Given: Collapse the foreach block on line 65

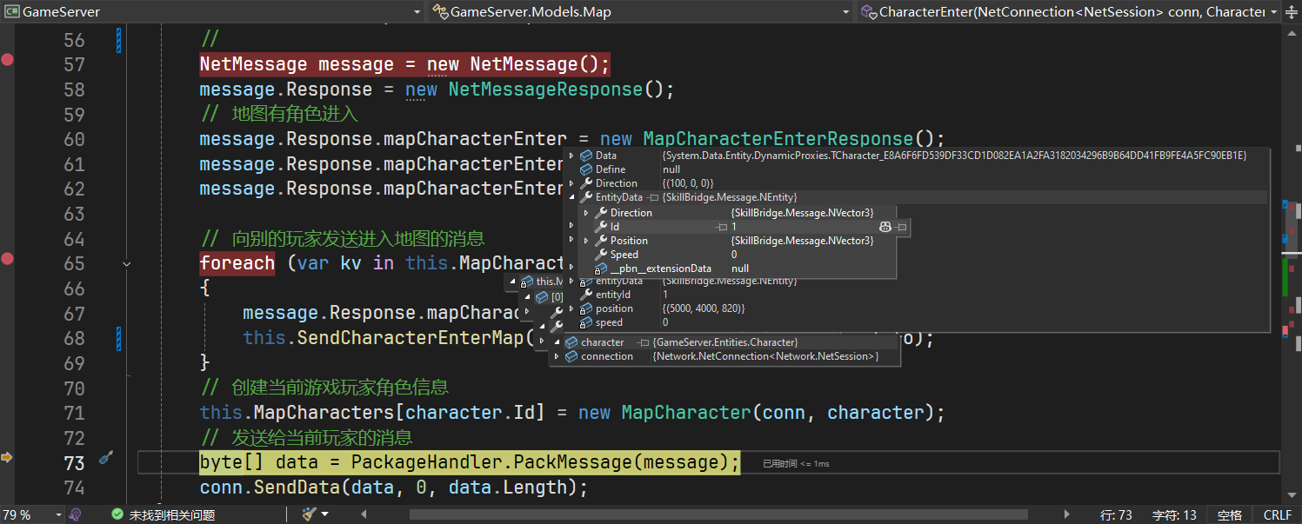Looking at the screenshot, I should click(127, 263).
